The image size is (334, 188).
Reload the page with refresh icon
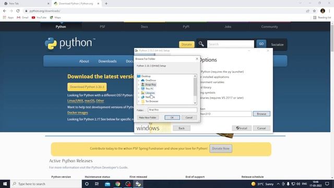[x=18, y=11]
